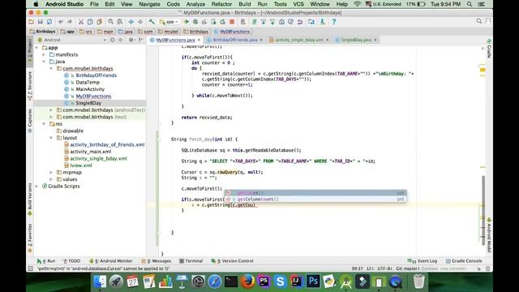The image size is (519, 292).
Task: Click the birthdays breadcrumb
Action: coord(195,32)
